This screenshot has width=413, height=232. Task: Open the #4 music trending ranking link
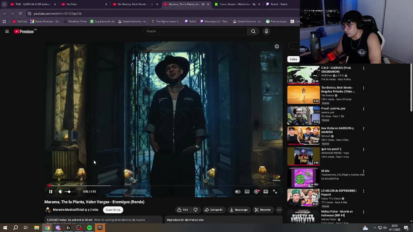coord(120,220)
